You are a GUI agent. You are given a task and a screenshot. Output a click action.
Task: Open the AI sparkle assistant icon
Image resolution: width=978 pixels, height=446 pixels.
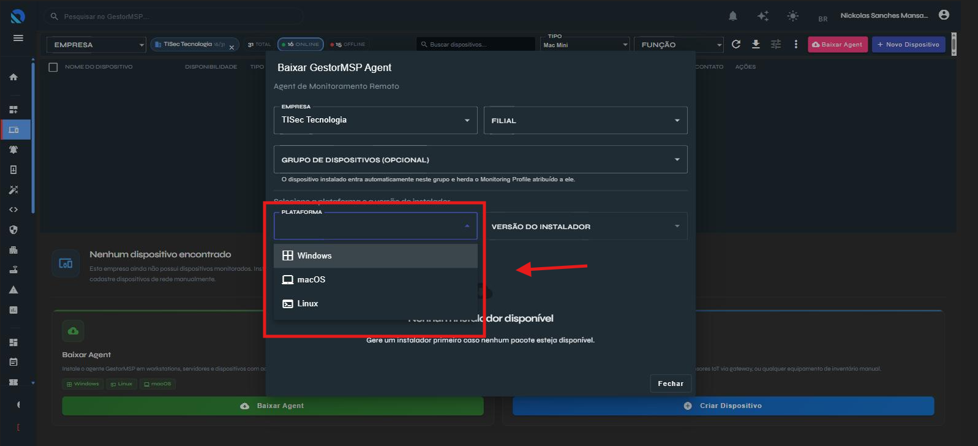[x=763, y=16]
